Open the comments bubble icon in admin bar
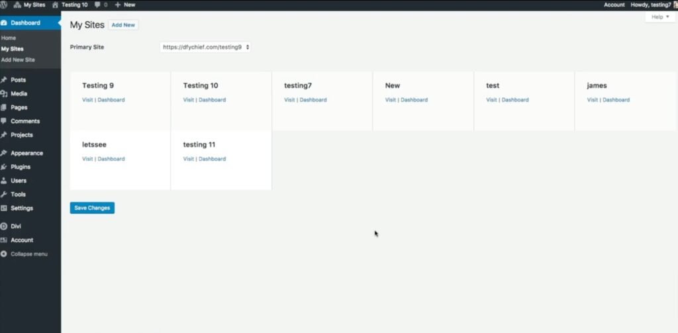678x333 pixels. 97,5
